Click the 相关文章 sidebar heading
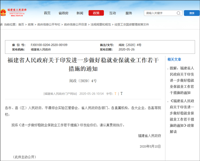This screenshot has width=200, height=161. 174,59
